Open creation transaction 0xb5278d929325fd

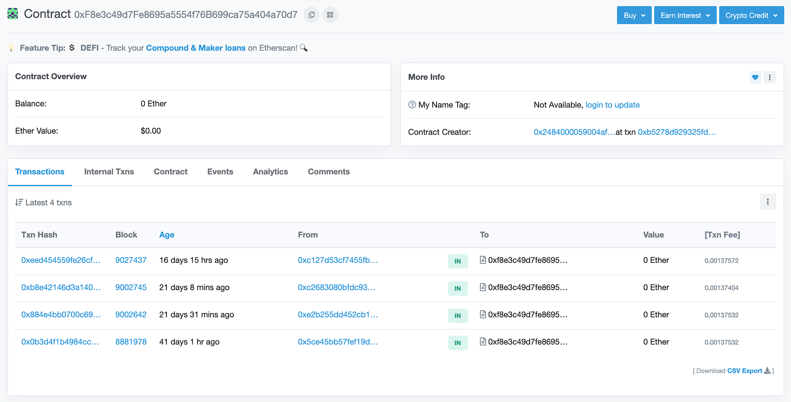(677, 132)
